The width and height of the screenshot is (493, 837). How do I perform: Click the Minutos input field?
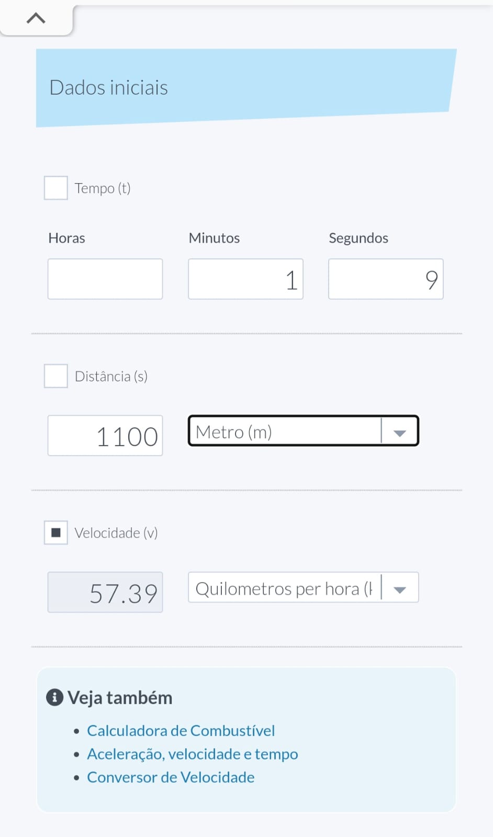[245, 279]
